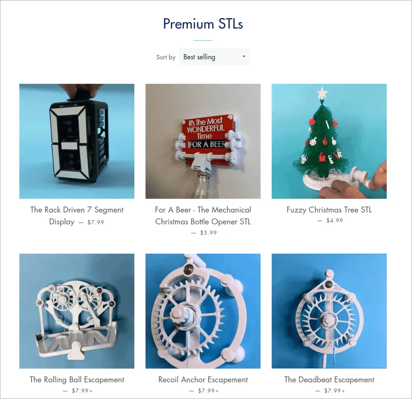Click the $4.99 Christmas tree price
This screenshot has width=412, height=399.
click(x=334, y=221)
